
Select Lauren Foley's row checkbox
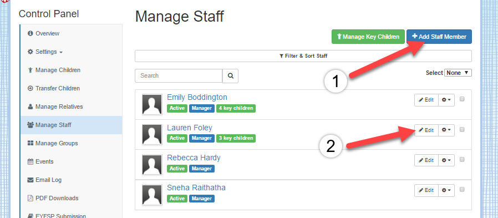coord(462,129)
